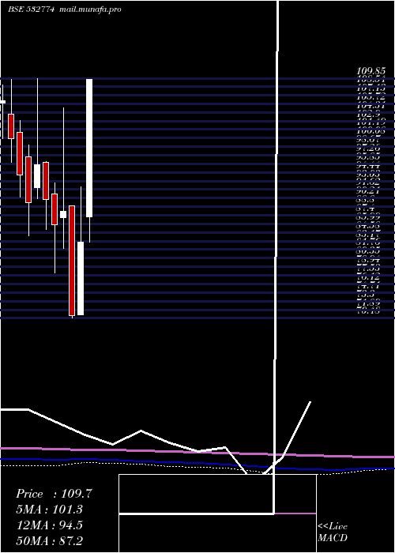Click the tallest white candlestick body
Viewport: 395px width, 553px height.
tap(89, 149)
